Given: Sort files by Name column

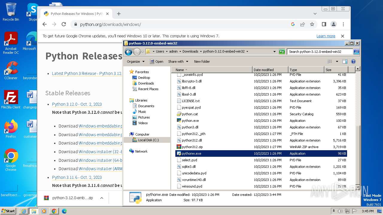Looking at the screenshot, I should coord(212,70).
